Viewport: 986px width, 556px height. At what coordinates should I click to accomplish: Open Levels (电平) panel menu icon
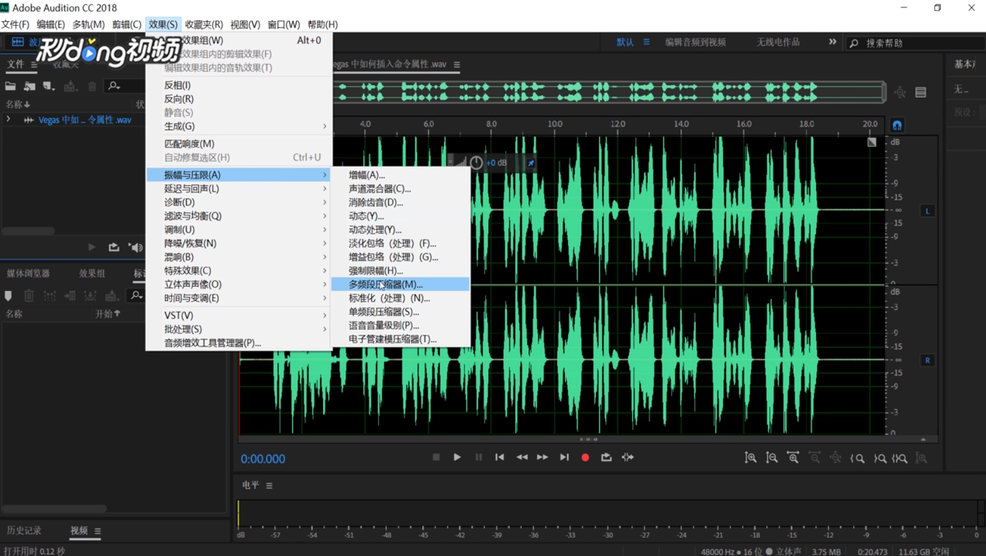(269, 485)
